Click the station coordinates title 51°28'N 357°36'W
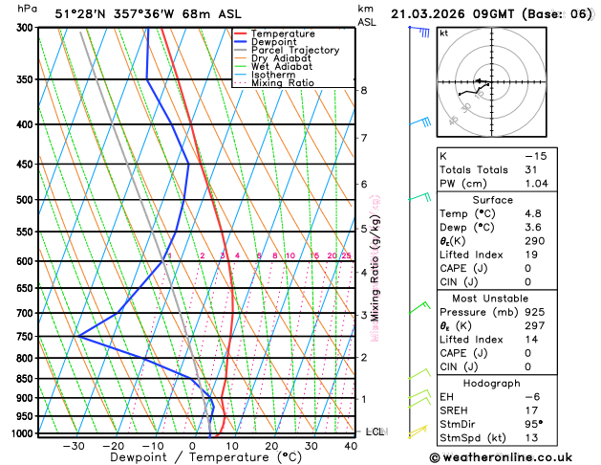Image resolution: width=601 pixels, height=465 pixels. point(115,14)
